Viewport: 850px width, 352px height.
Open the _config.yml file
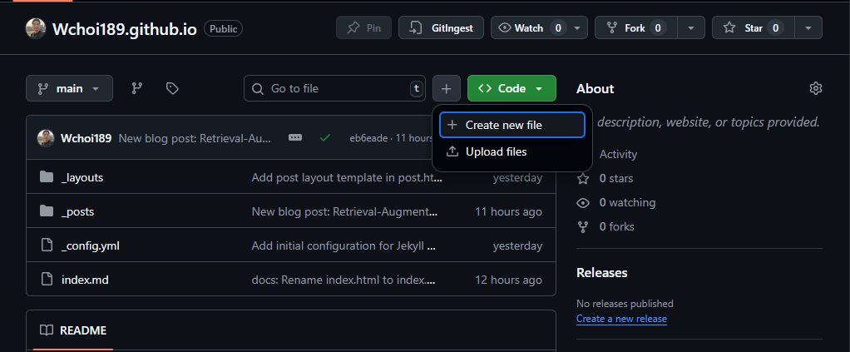point(90,245)
